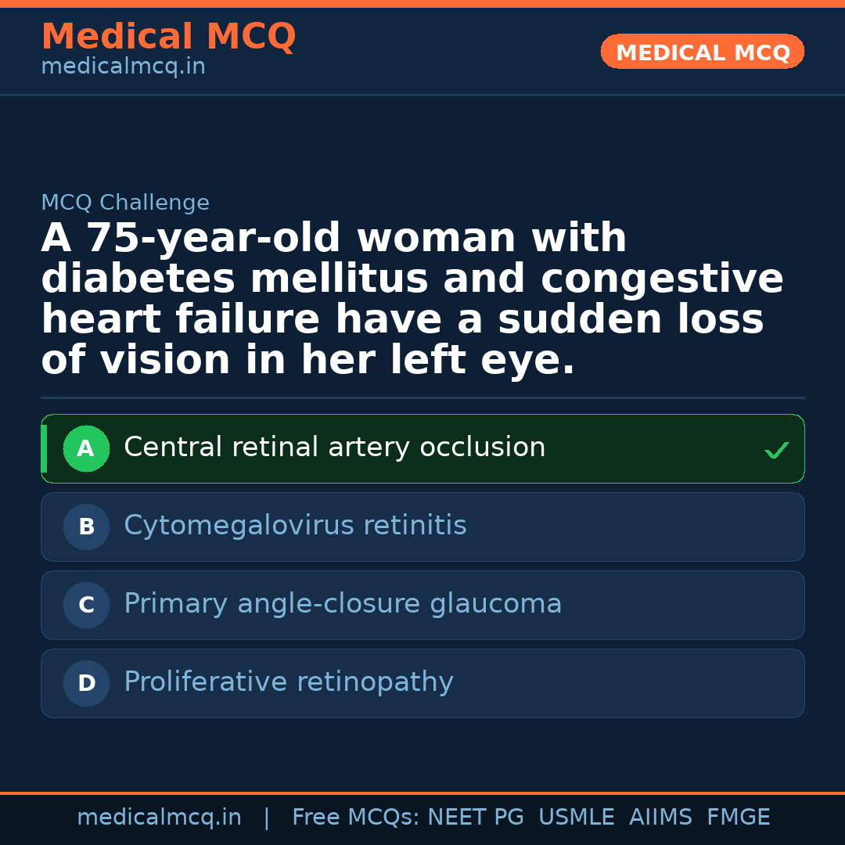This screenshot has height=845, width=845.
Task: Click the Free MCQs label in footer
Action: coord(355,818)
